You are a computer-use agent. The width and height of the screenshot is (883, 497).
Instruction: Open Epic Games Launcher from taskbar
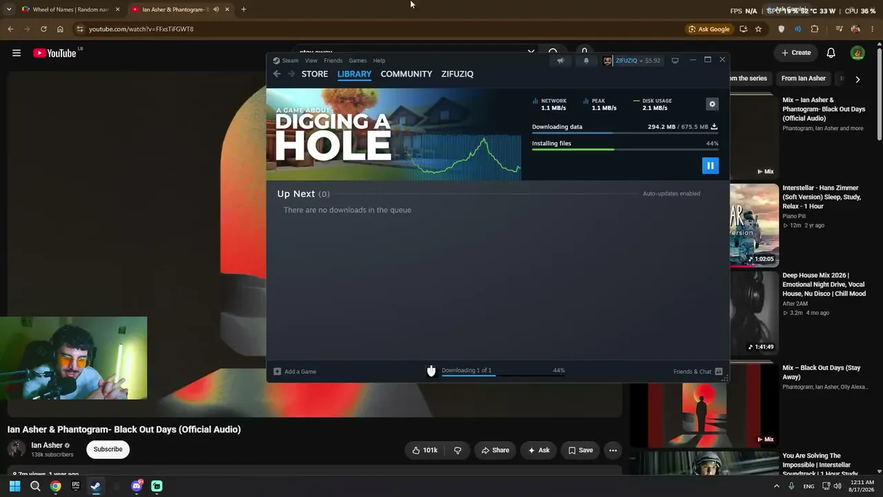(76, 486)
